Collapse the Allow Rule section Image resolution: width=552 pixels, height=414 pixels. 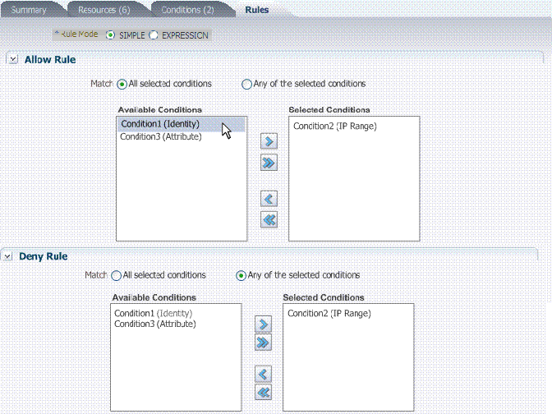[13, 59]
